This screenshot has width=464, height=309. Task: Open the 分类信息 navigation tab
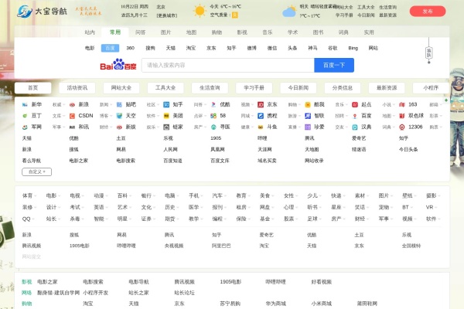tap(343, 88)
